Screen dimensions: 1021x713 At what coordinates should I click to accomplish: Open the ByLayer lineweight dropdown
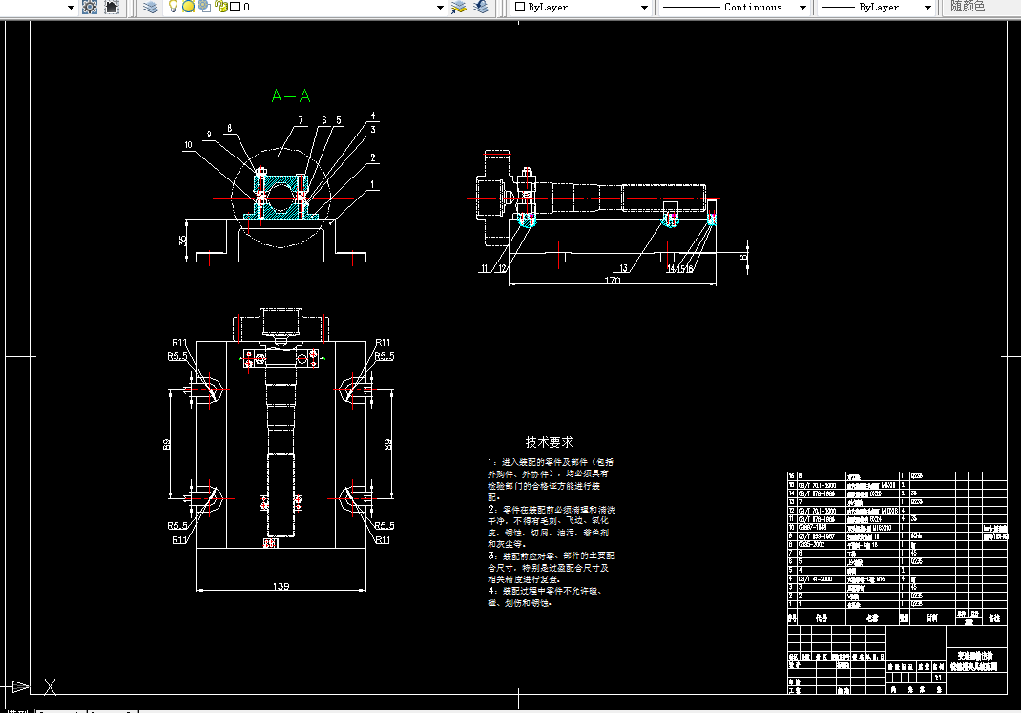point(927,8)
